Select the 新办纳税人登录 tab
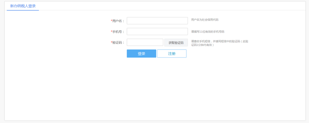Image resolution: width=309 pixels, height=123 pixels. 23,6
